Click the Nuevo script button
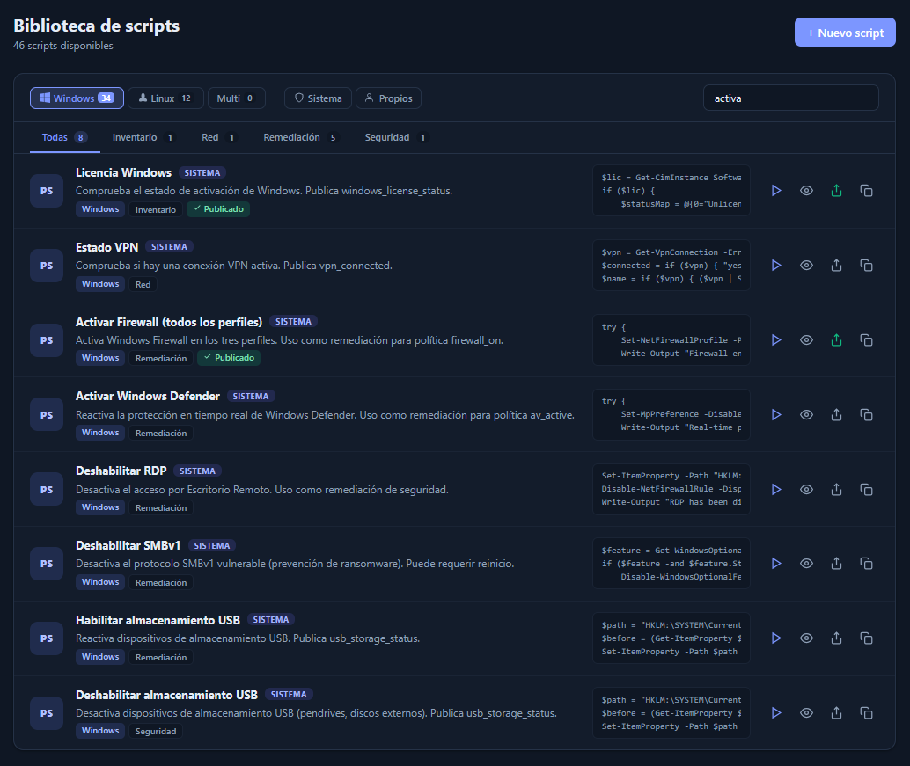The width and height of the screenshot is (910, 766). [x=845, y=33]
